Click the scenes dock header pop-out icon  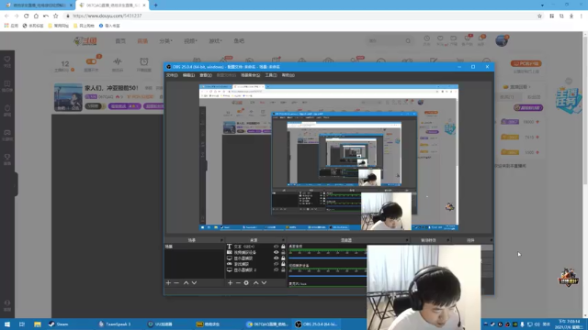221,240
